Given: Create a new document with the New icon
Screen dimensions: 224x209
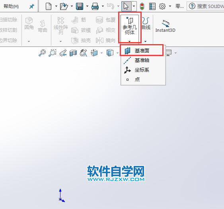Looking at the screenshot, I should (49, 6).
